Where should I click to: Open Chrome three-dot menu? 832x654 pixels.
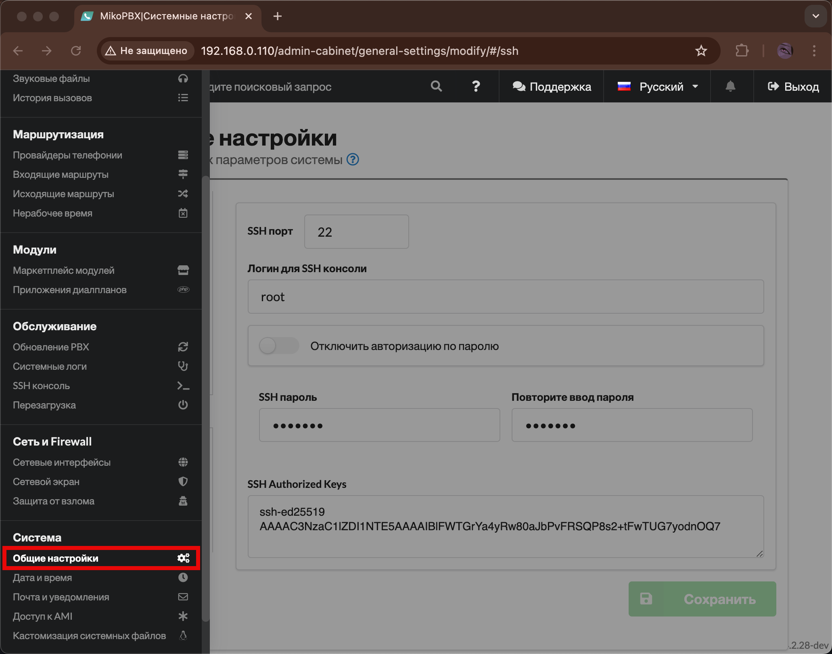point(814,51)
